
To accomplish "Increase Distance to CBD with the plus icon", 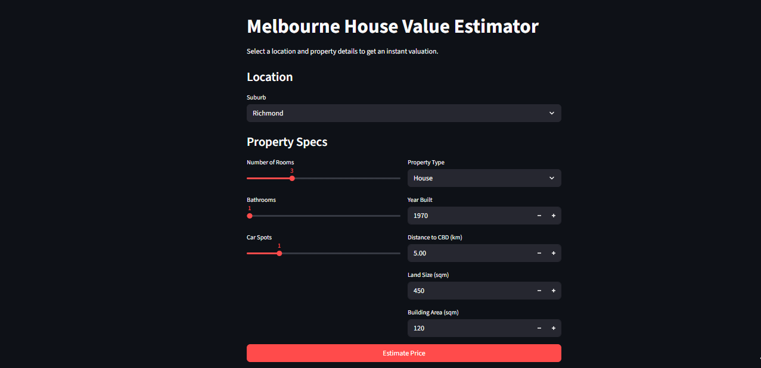I will 553,253.
